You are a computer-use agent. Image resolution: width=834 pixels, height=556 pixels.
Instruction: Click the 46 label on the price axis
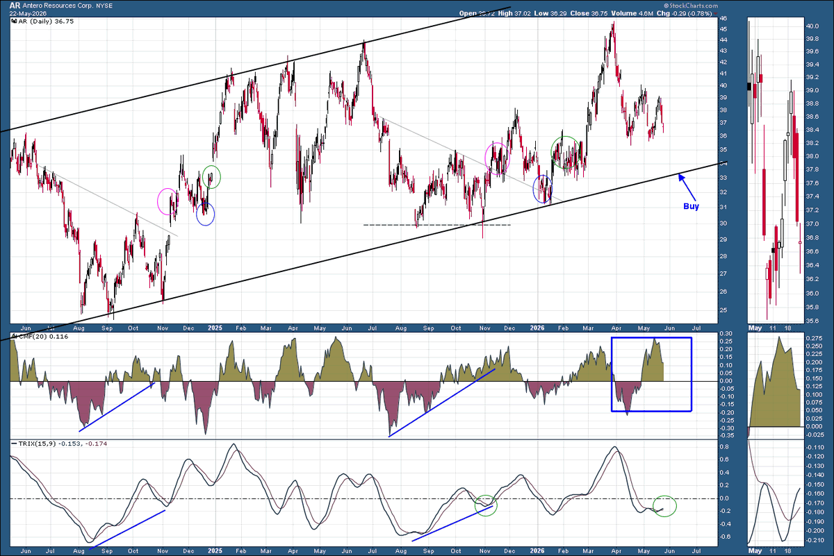(724, 18)
